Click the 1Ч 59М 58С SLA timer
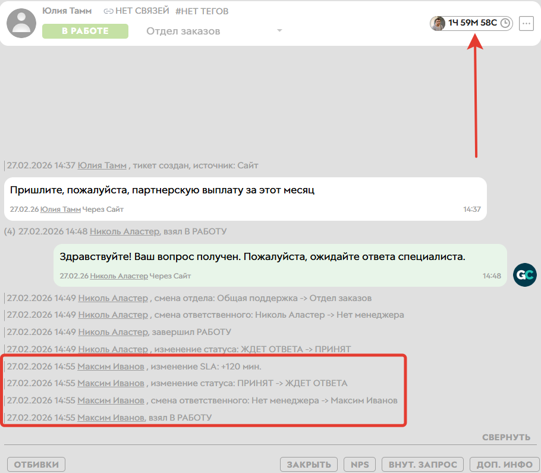This screenshot has width=541, height=473. coord(473,23)
